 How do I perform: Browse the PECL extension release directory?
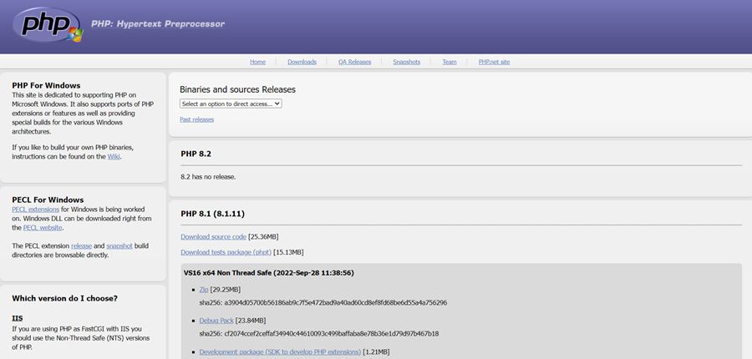[x=81, y=245]
